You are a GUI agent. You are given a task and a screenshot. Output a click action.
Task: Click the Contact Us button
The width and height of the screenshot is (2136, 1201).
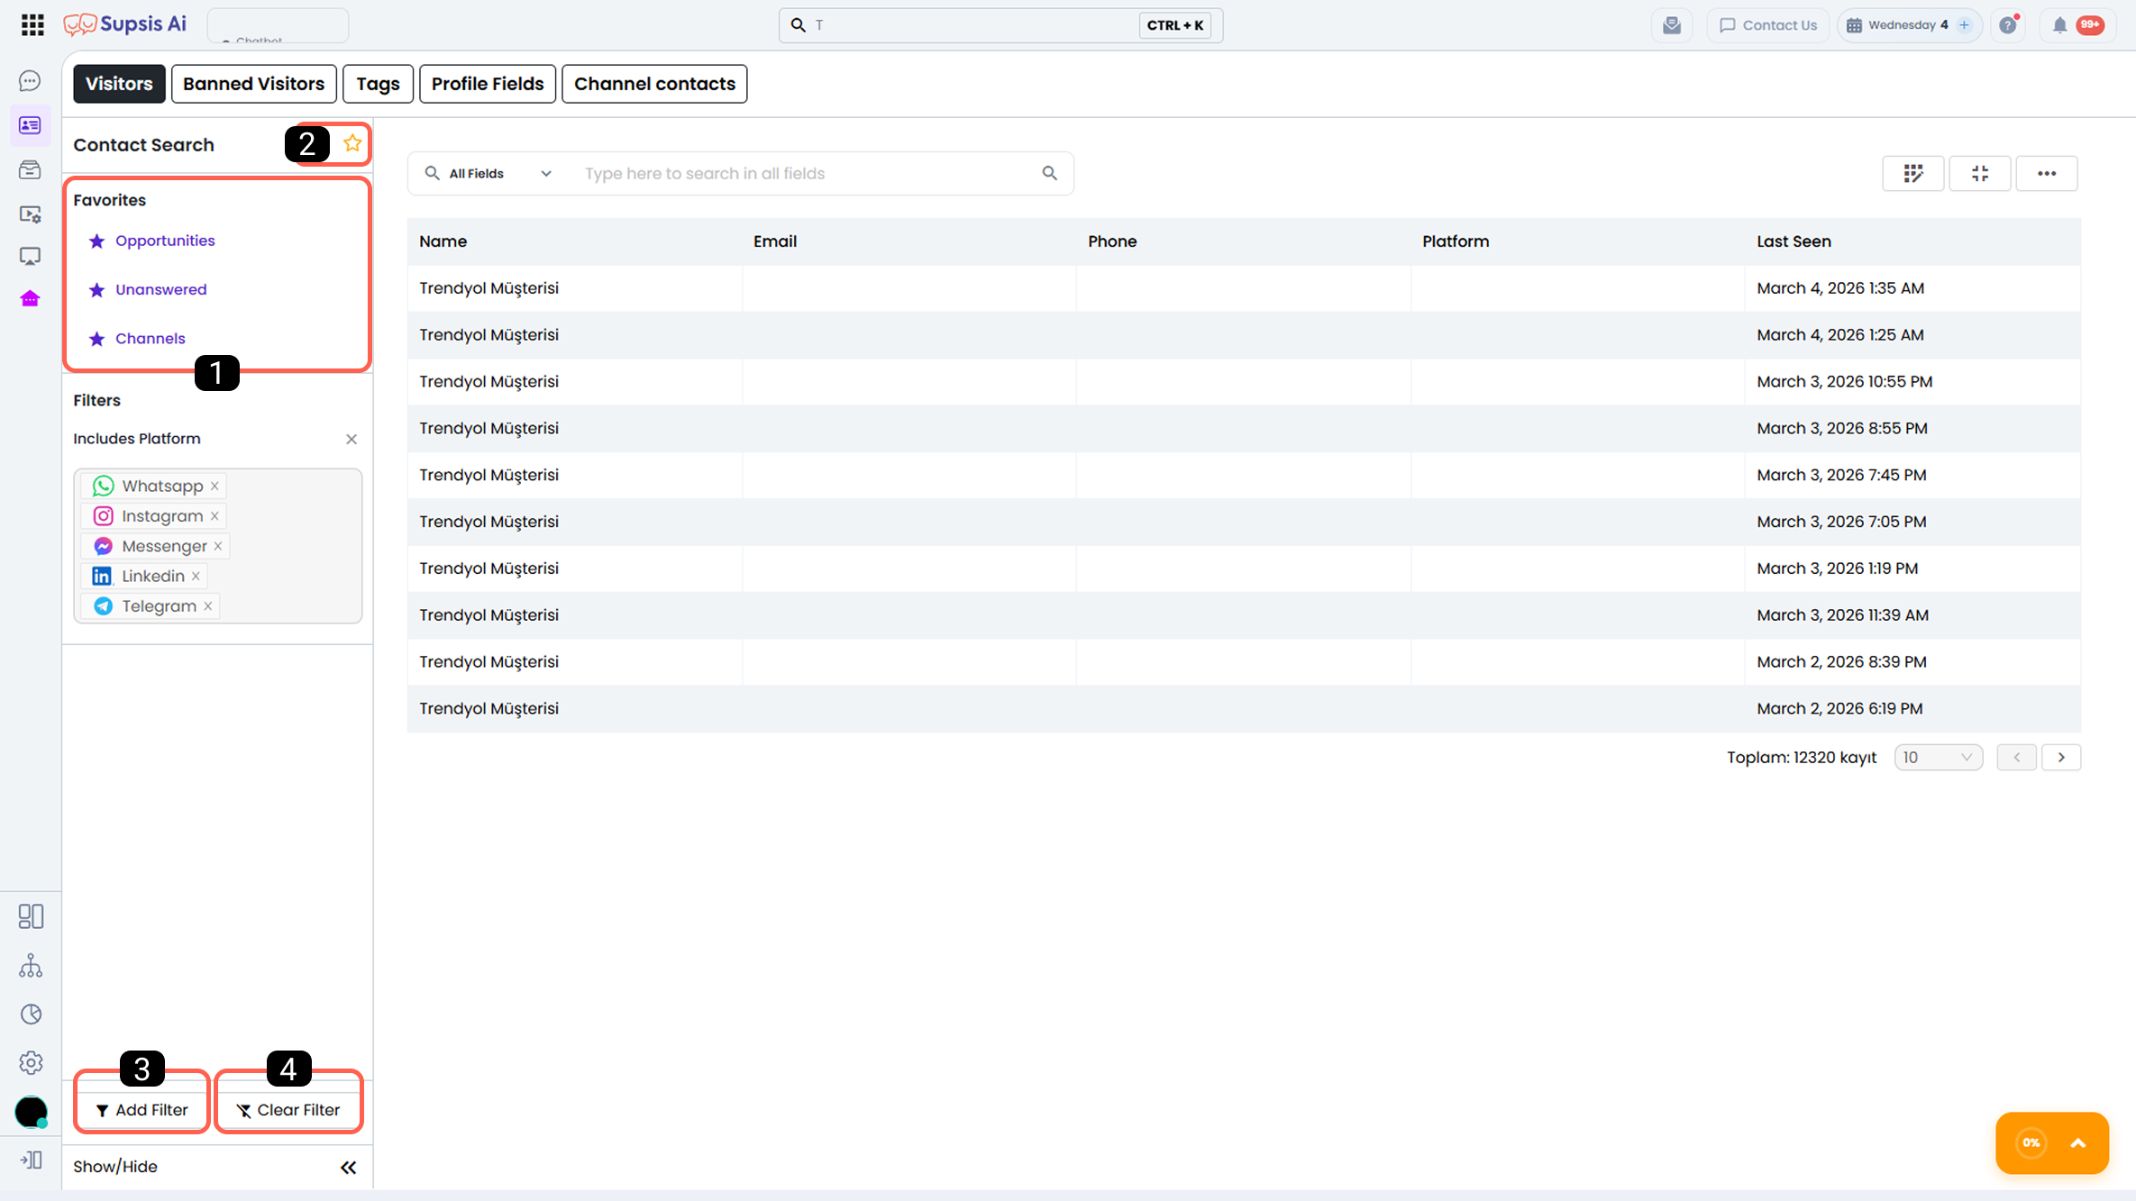tap(1768, 25)
